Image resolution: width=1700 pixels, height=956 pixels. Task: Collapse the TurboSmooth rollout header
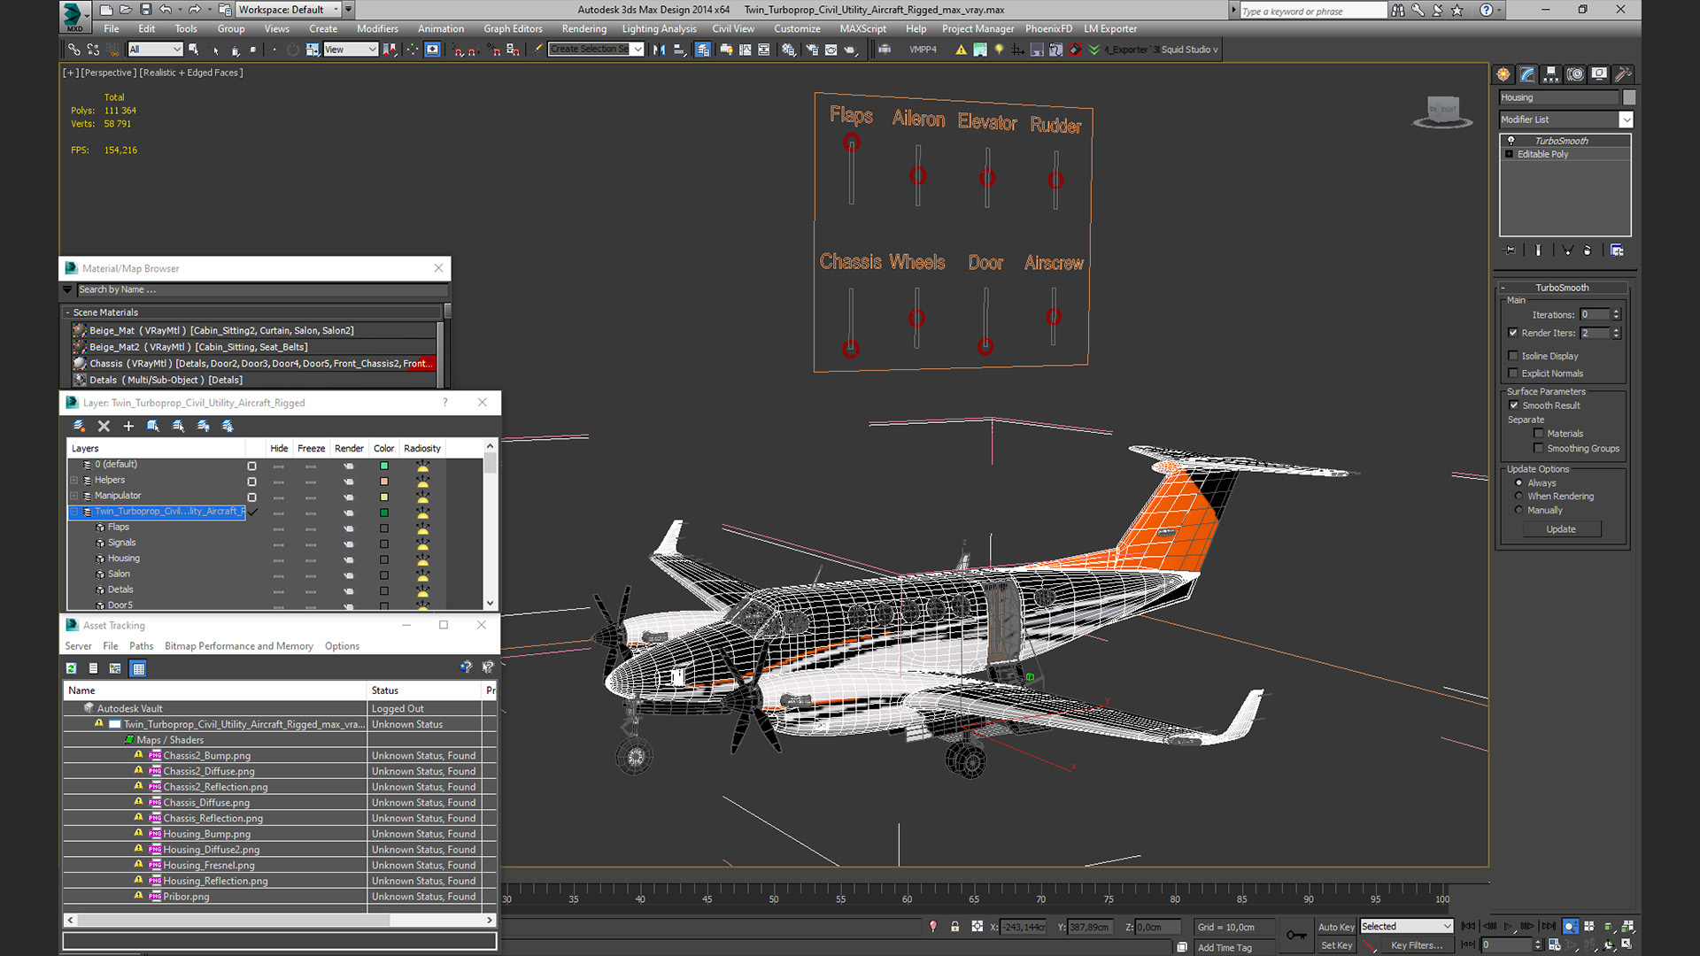(x=1563, y=288)
